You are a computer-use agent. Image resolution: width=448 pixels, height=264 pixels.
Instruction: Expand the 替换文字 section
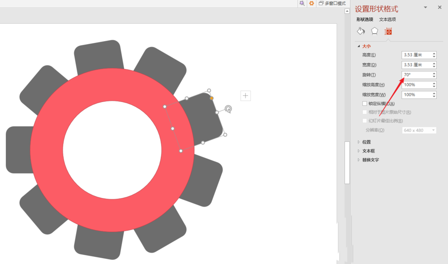(x=359, y=160)
